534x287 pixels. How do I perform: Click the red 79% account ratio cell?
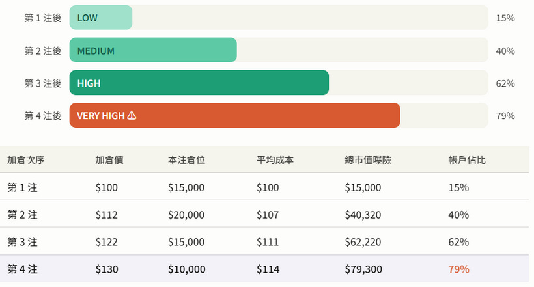[458, 269]
